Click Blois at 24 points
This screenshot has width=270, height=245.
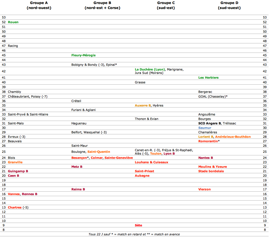pos(11,158)
